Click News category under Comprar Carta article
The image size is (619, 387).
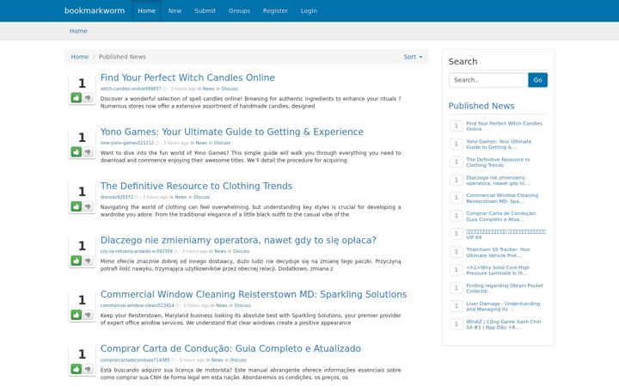coord(218,359)
